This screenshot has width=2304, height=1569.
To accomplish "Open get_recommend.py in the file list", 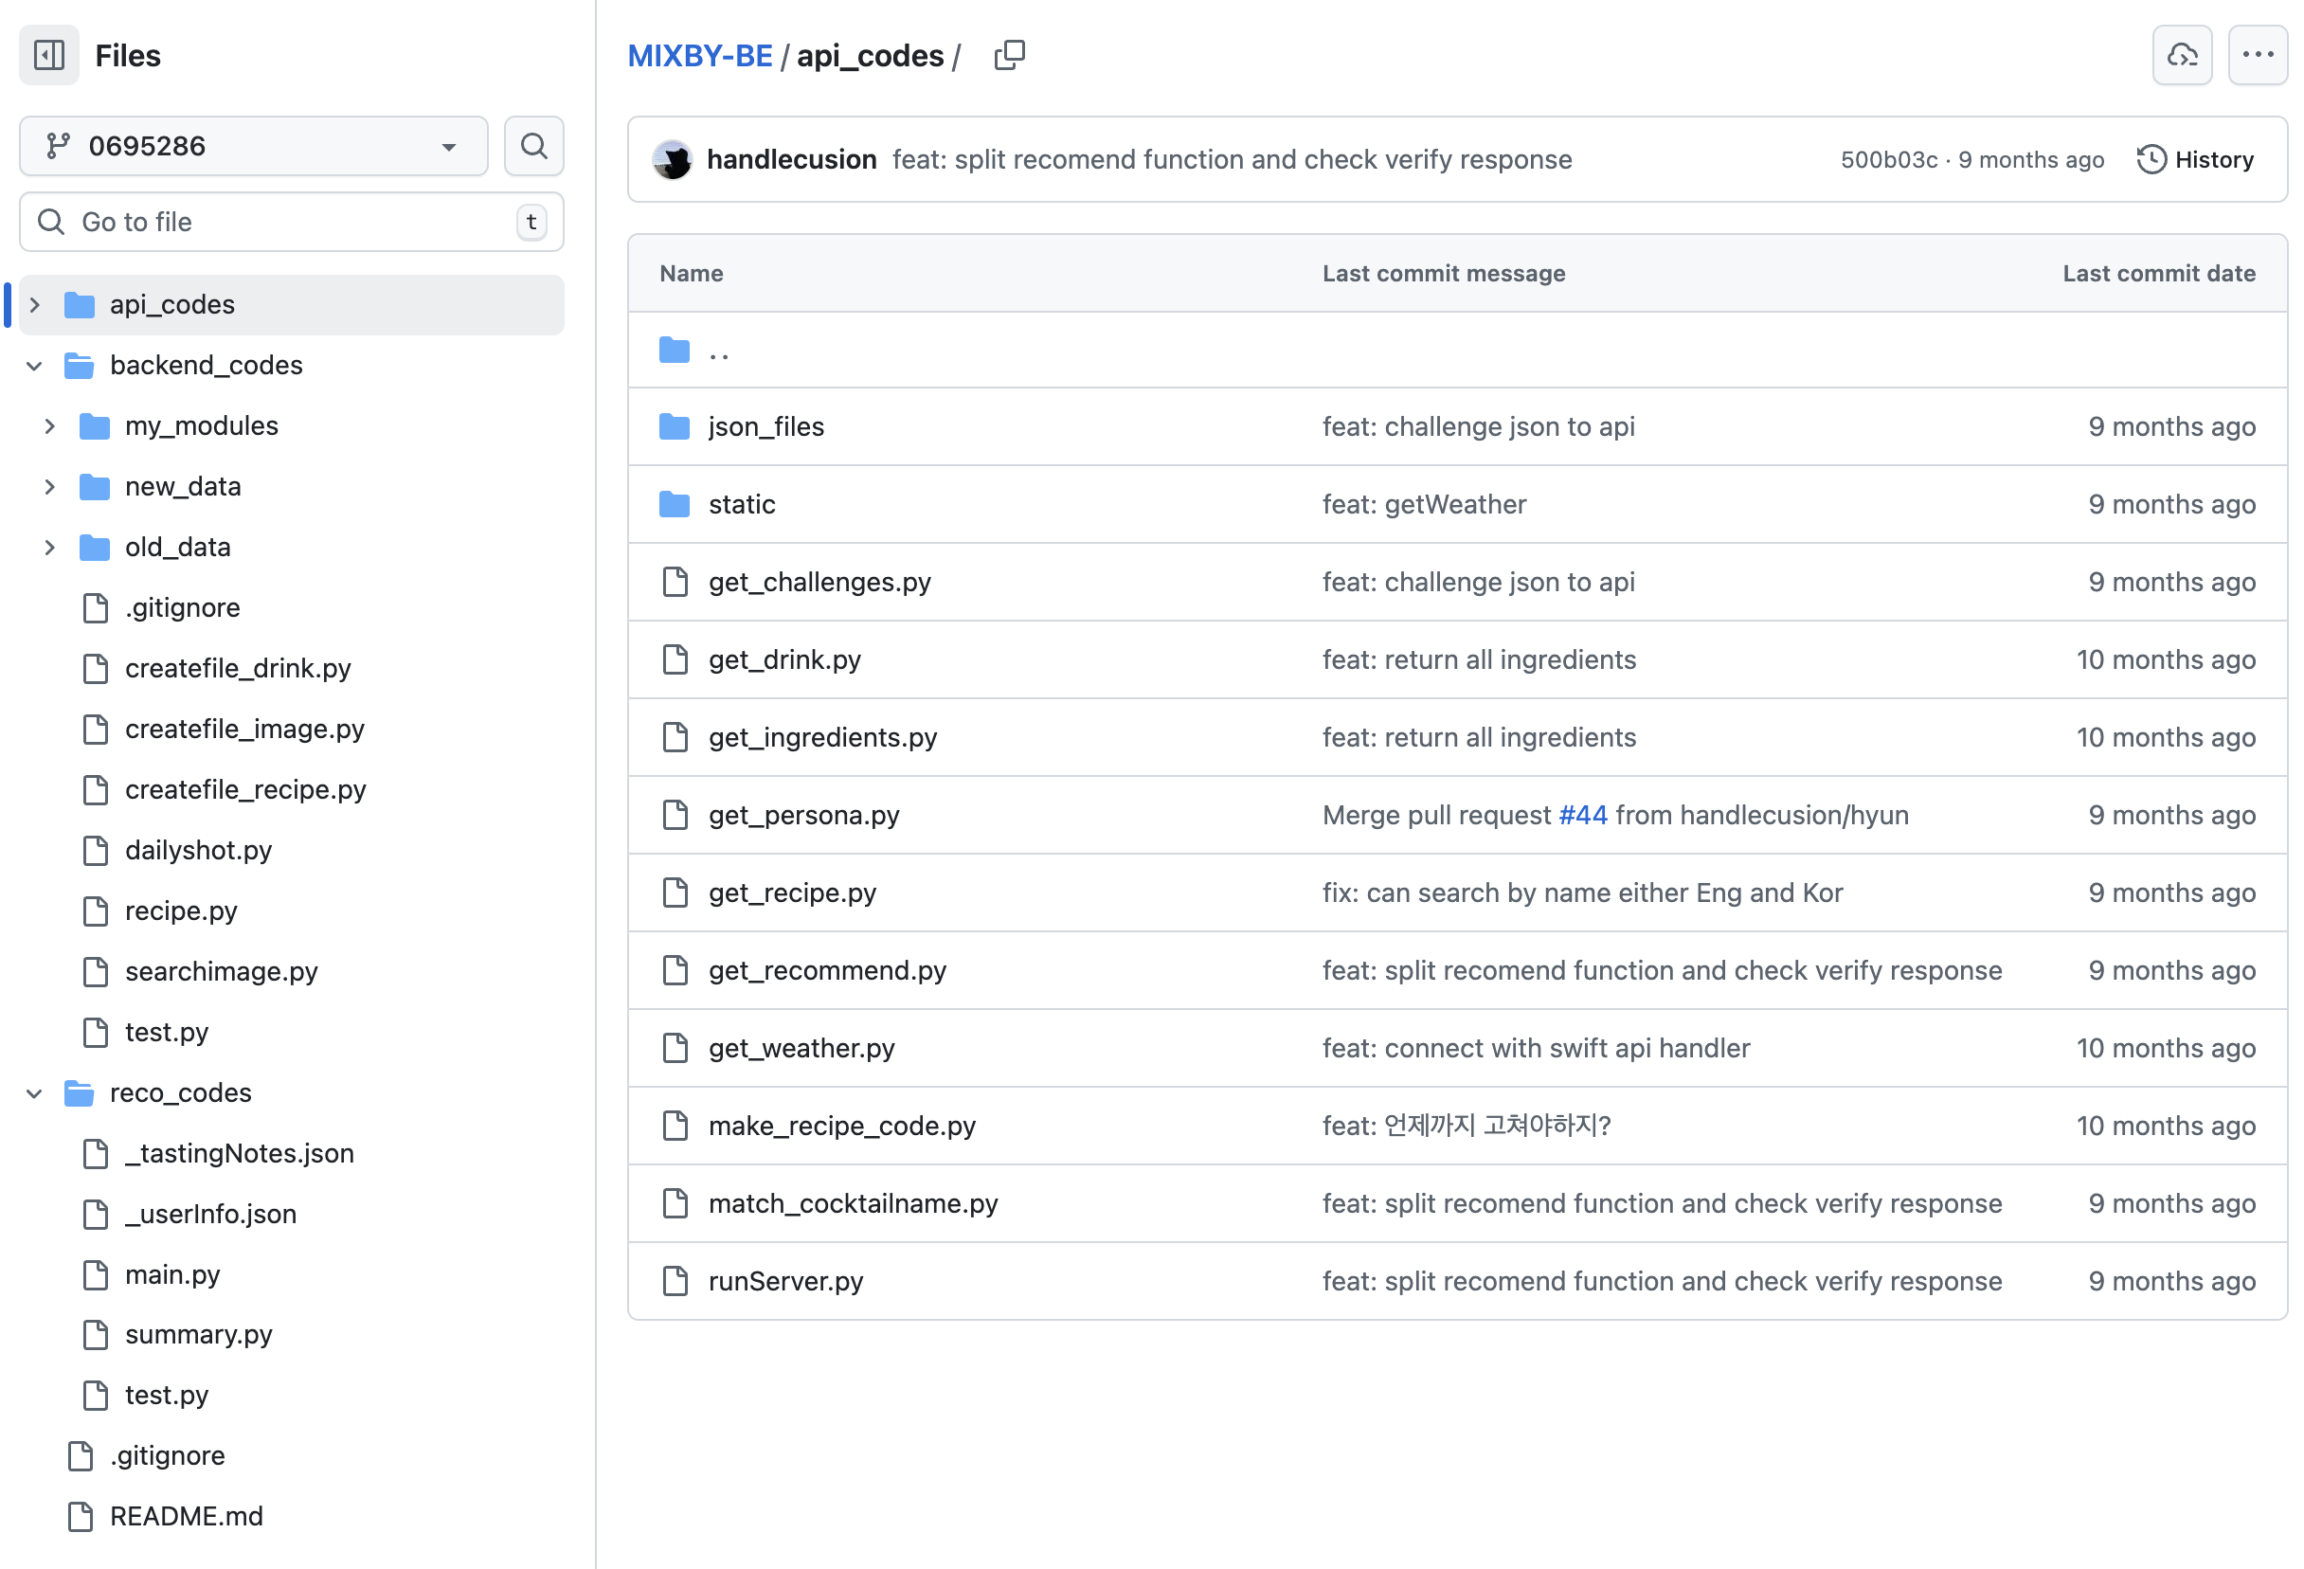I will [x=827, y=970].
